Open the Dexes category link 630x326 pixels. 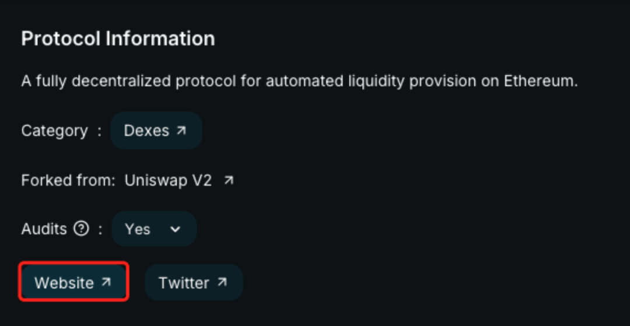[155, 131]
